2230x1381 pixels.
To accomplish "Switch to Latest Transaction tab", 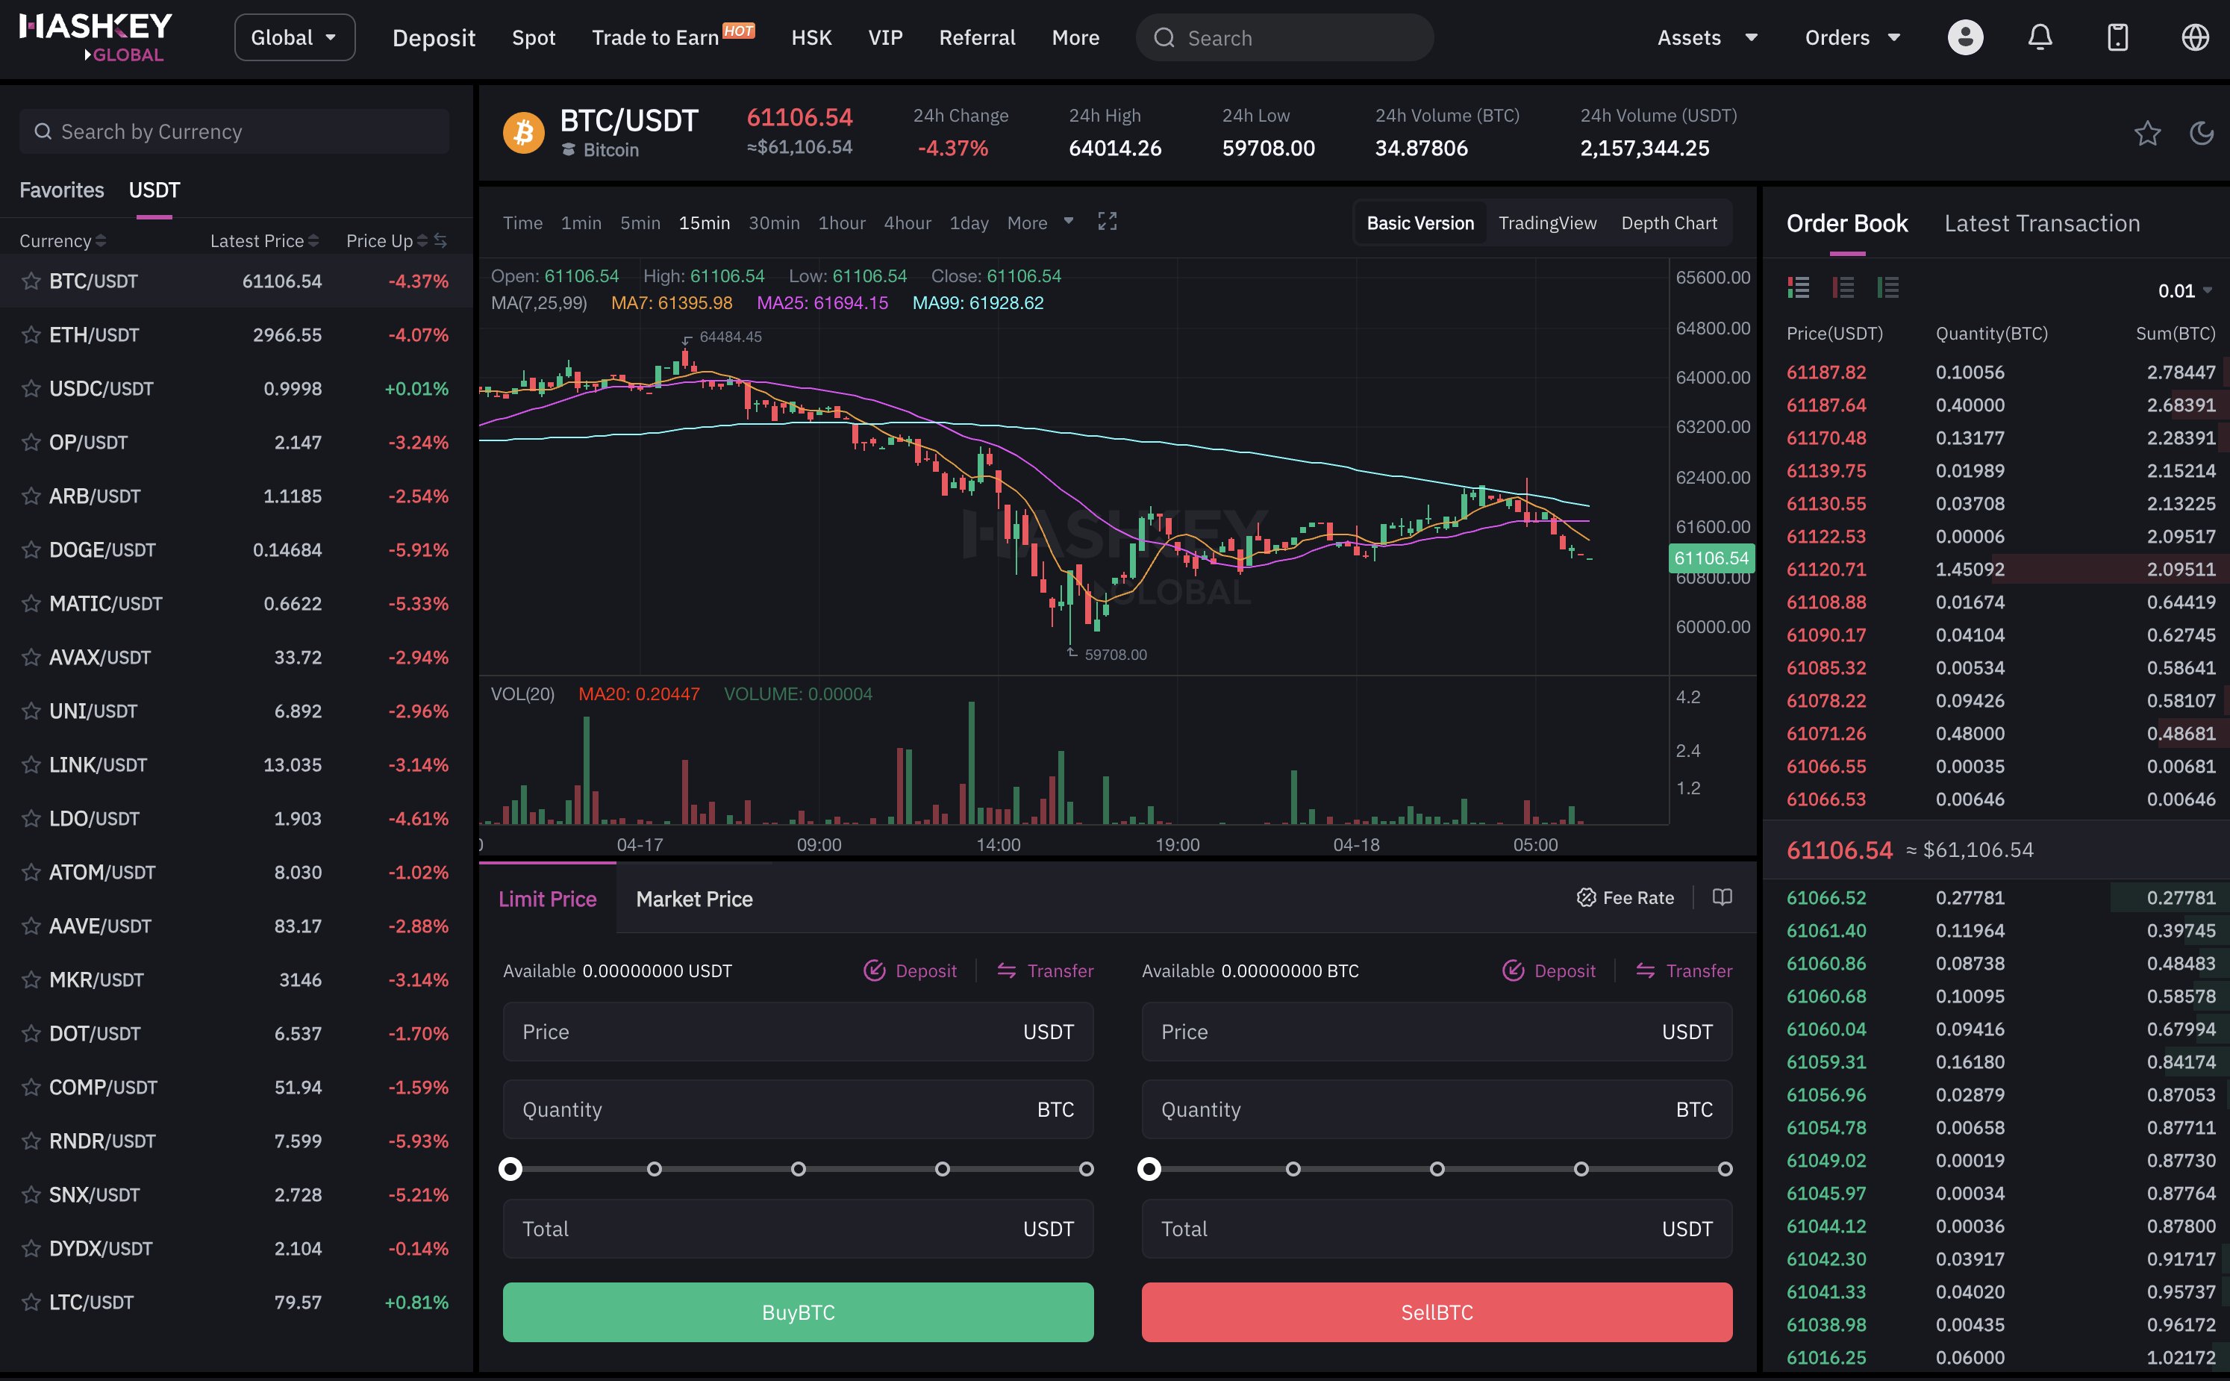I will pos(2041,224).
